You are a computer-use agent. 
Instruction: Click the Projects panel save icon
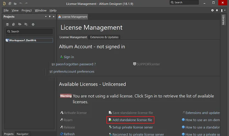pos(7,24)
